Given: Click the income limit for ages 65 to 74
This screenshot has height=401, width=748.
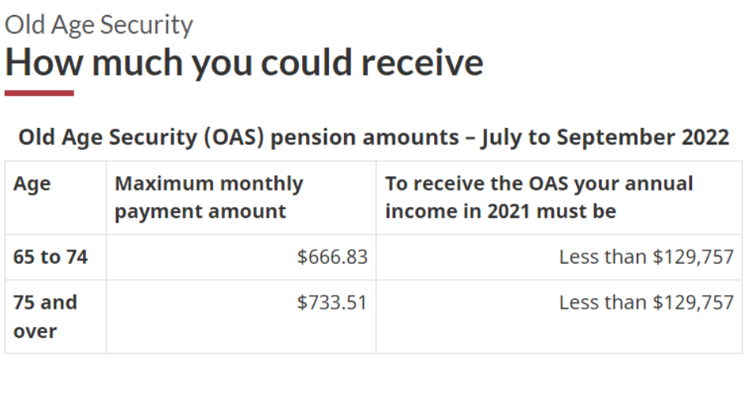Looking at the screenshot, I should (646, 257).
